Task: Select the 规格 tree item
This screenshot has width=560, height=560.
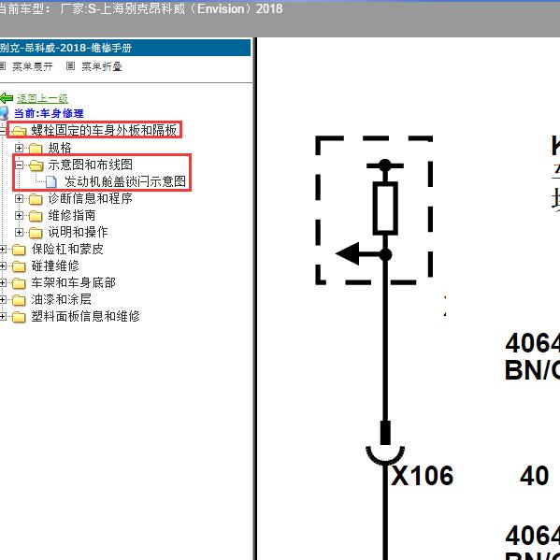Action: click(x=60, y=148)
